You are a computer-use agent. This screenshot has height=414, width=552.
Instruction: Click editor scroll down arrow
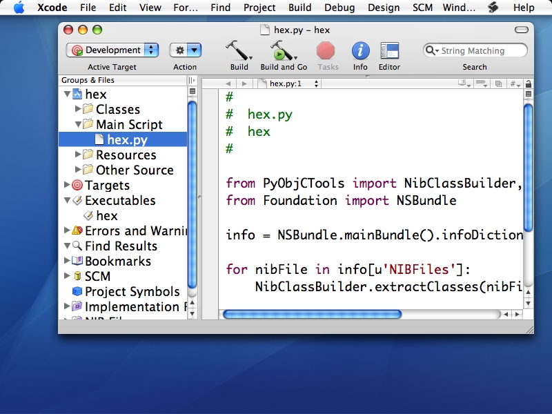(x=528, y=304)
